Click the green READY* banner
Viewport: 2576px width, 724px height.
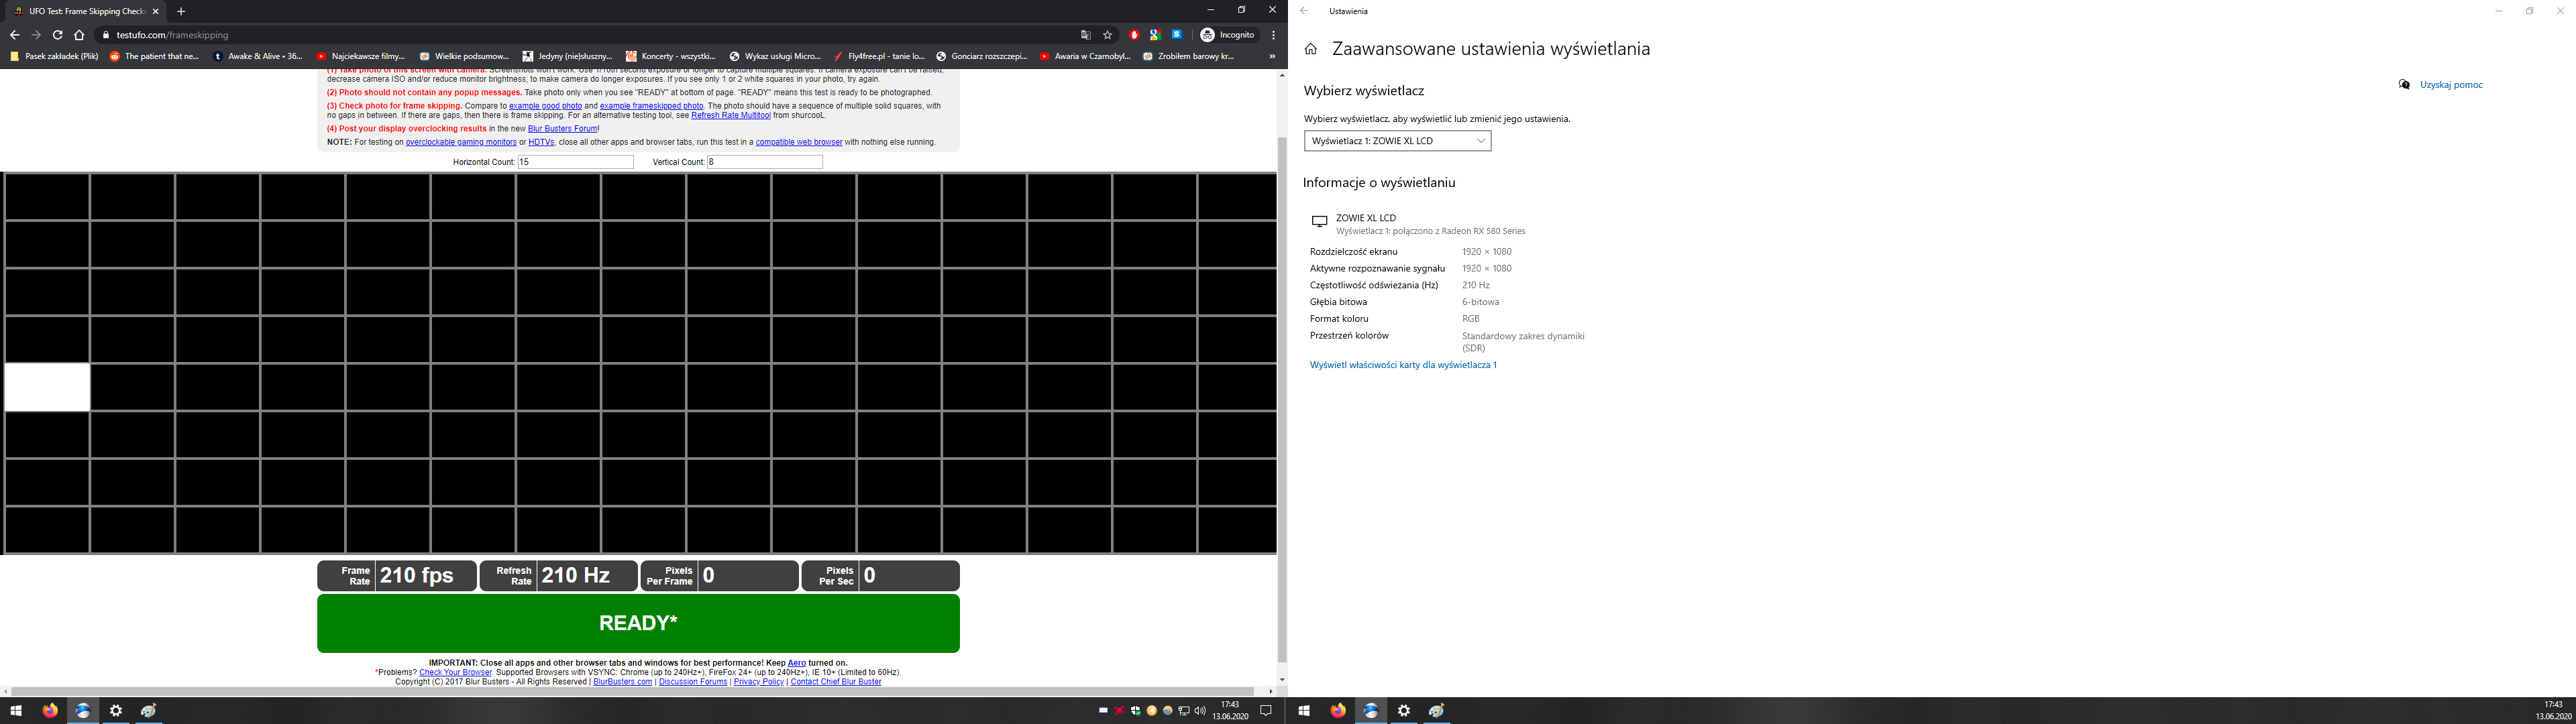(x=638, y=623)
